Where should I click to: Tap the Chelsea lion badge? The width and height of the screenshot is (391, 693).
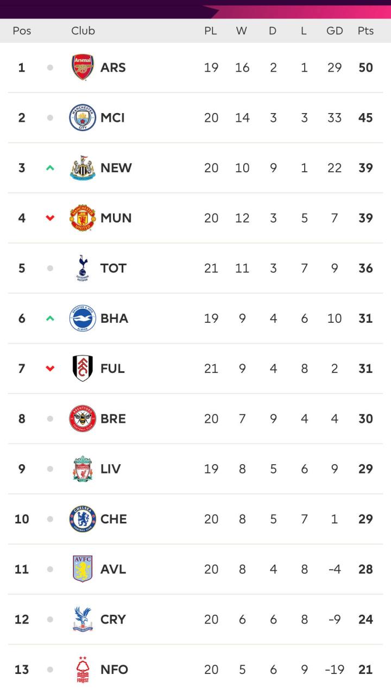pyautogui.click(x=83, y=519)
